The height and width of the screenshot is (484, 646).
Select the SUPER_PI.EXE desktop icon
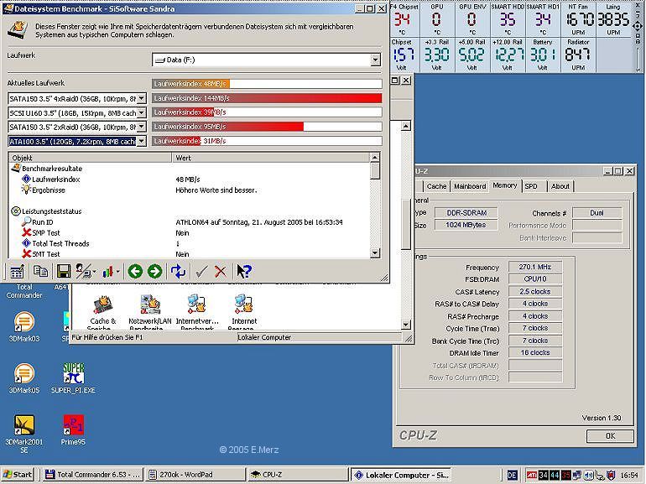[73, 378]
